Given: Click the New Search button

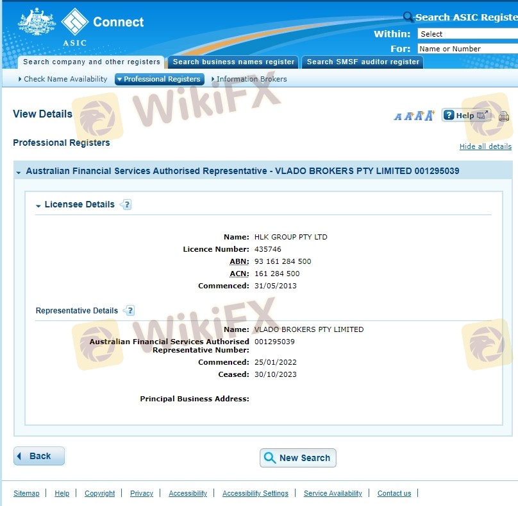Looking at the screenshot, I should click(x=297, y=458).
